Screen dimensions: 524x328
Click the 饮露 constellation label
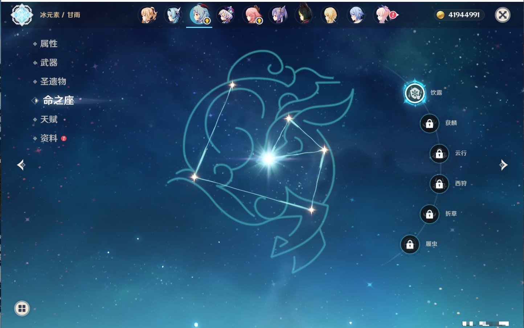(436, 93)
